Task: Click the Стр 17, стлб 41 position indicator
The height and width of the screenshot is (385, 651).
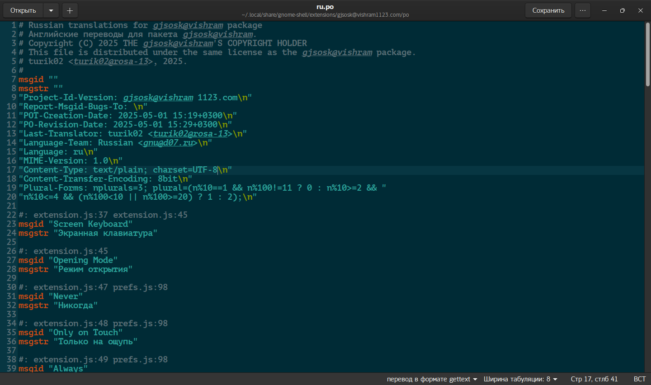Action: (594, 379)
